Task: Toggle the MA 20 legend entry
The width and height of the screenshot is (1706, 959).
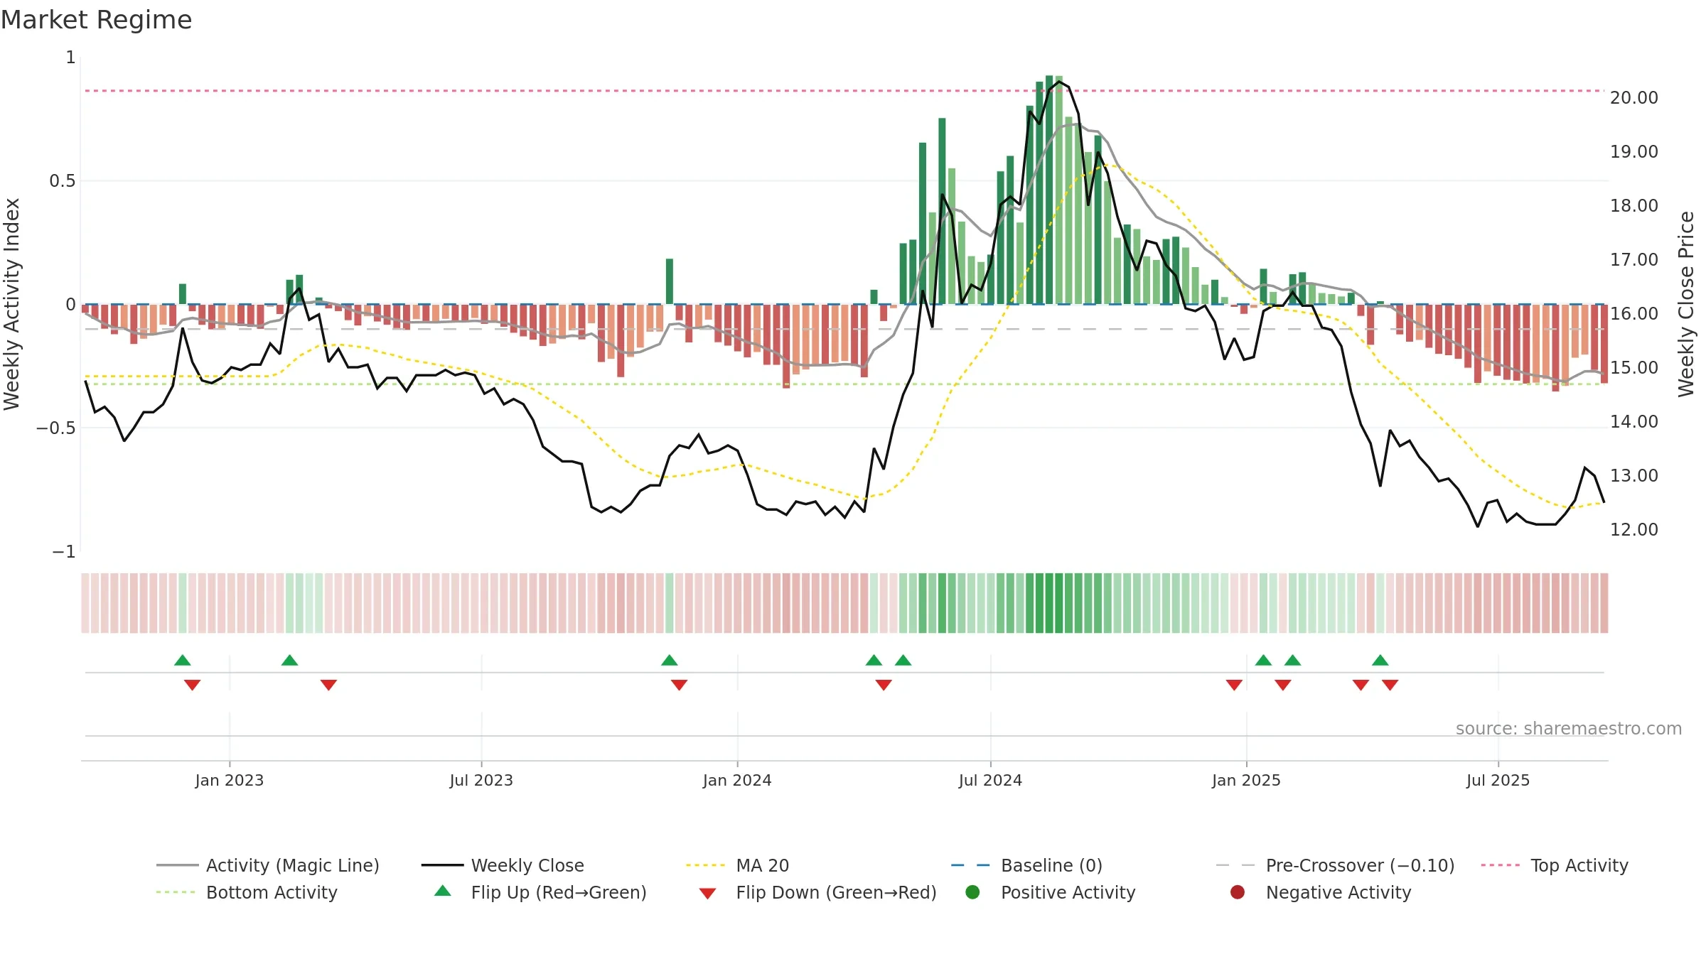Action: 737,865
